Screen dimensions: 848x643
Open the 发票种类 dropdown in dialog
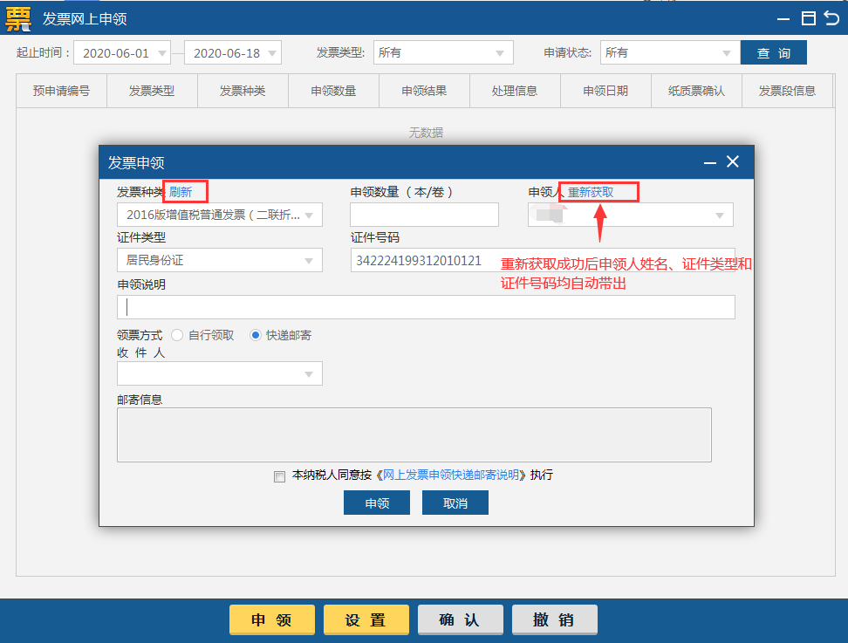220,215
